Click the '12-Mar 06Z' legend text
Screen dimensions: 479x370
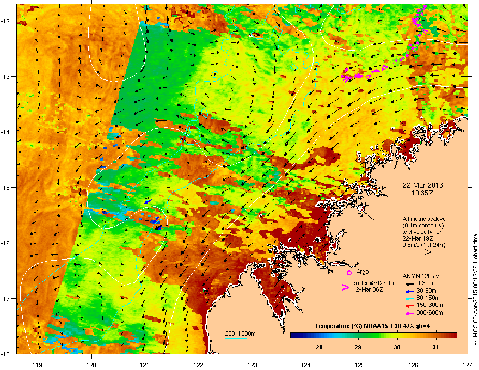coord(367,289)
